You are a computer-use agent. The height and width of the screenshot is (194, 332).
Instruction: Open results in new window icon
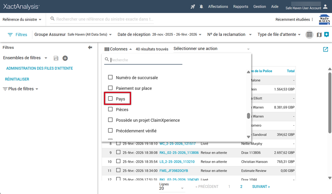tap(325, 49)
